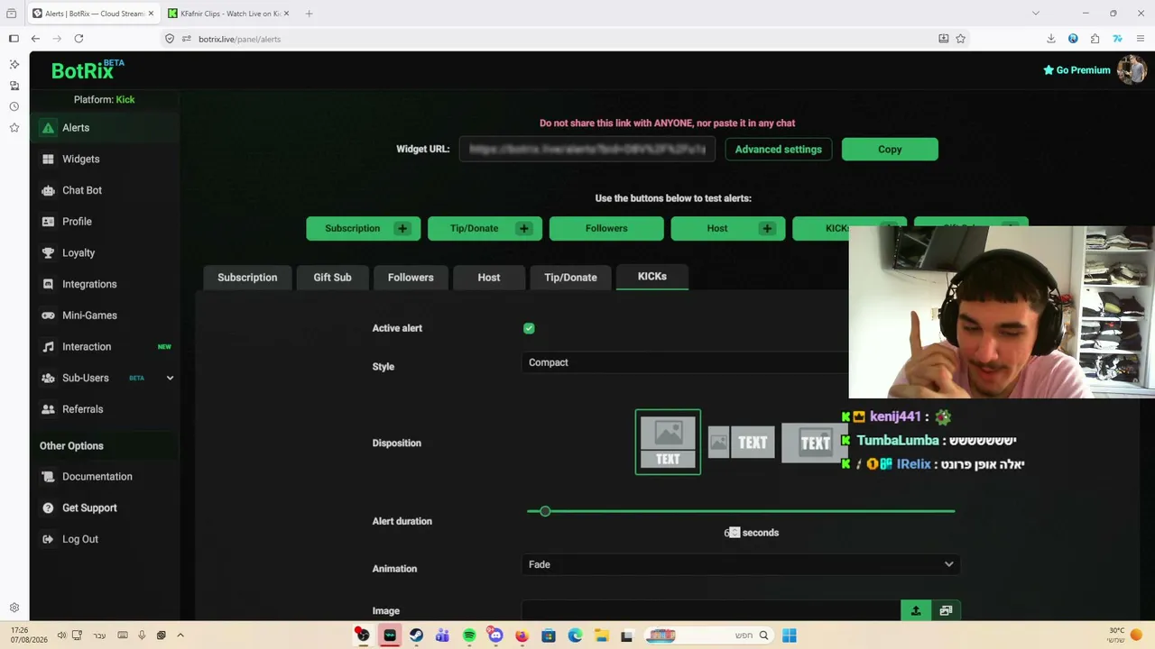Switch to the Subscription settings tab
The height and width of the screenshot is (649, 1155).
[x=247, y=278]
